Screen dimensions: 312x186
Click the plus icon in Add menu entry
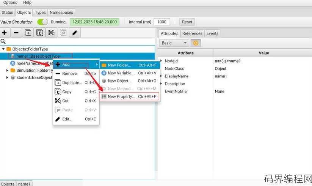(x=58, y=64)
